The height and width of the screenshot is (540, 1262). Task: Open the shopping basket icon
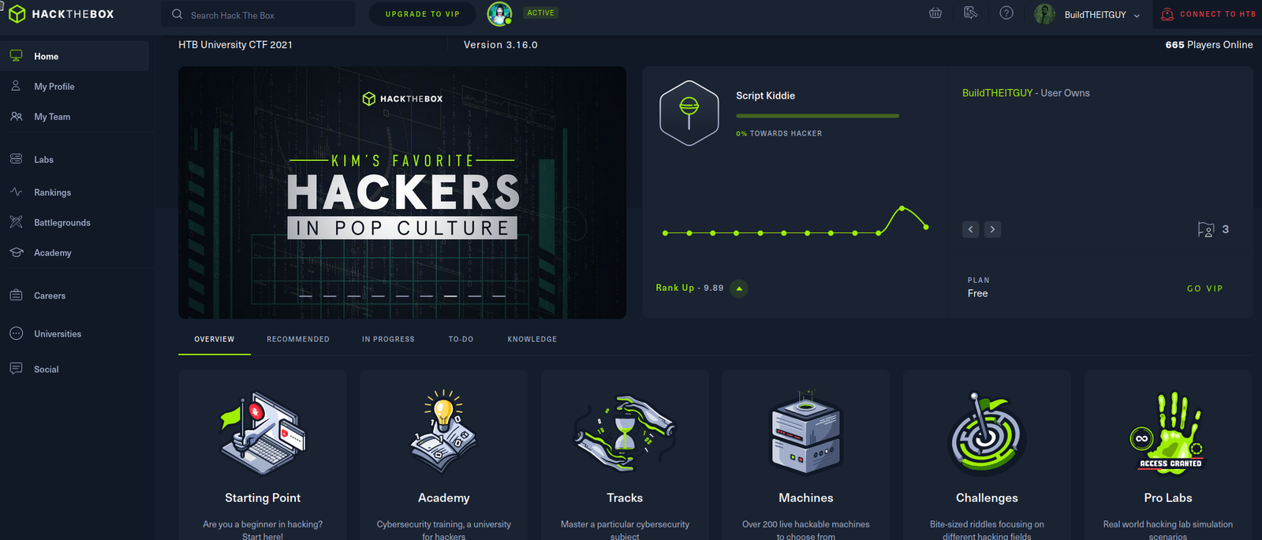935,13
